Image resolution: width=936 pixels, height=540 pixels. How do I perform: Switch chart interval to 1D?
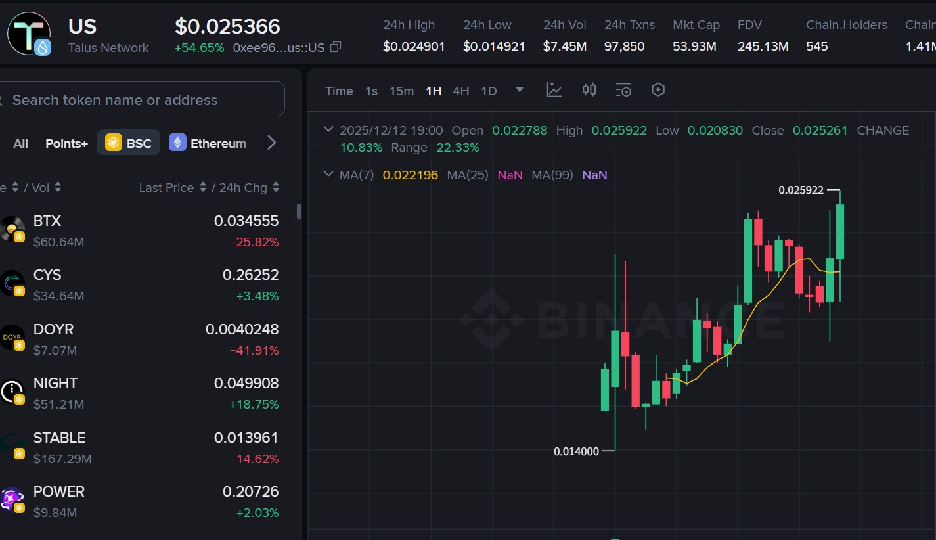(x=489, y=91)
